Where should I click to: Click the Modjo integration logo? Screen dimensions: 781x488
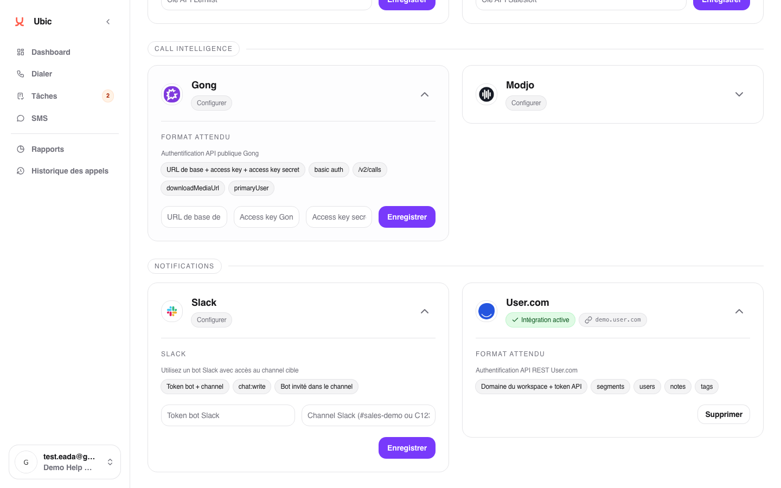point(486,94)
